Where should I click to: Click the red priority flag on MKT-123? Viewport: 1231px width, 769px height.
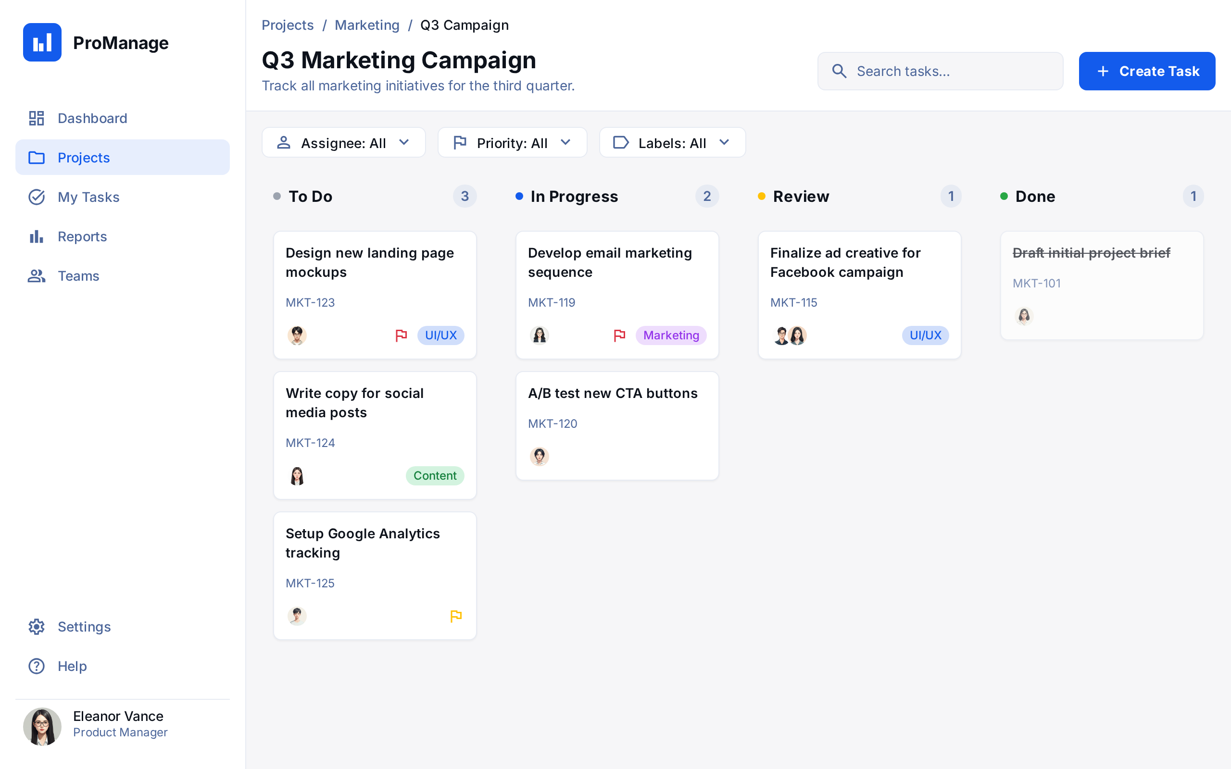402,335
